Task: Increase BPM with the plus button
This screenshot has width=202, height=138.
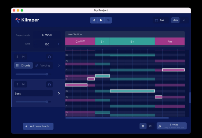Action: click(58, 44)
